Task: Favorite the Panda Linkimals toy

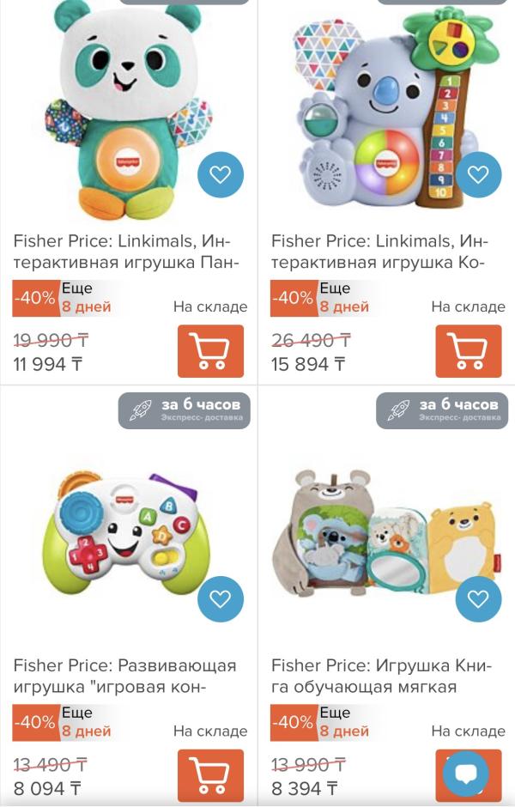Action: pyautogui.click(x=221, y=175)
